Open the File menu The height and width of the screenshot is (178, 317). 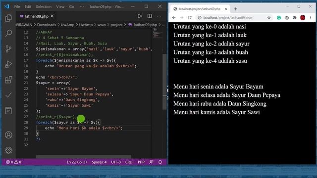(17, 6)
